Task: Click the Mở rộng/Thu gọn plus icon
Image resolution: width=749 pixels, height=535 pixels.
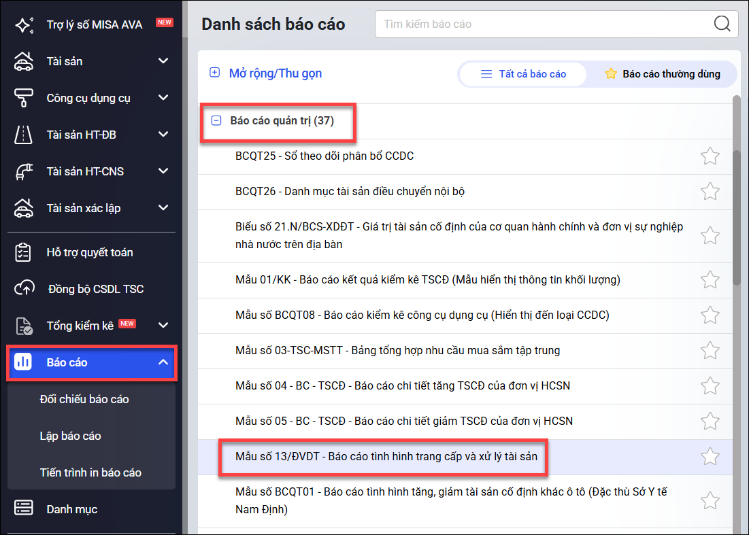Action: tap(215, 73)
